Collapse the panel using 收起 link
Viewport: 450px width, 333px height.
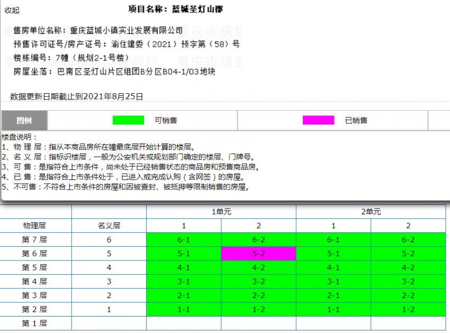pyautogui.click(x=11, y=10)
